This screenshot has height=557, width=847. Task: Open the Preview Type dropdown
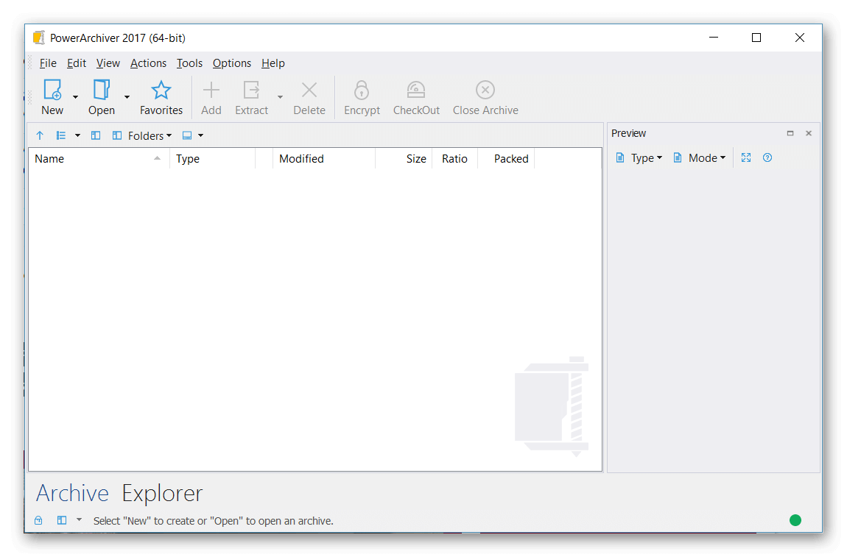tap(639, 157)
